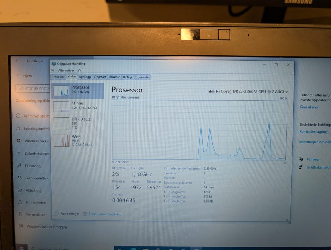This screenshot has width=331, height=250.
Task: Open the Feilsøking settings page
Action: tap(33, 166)
